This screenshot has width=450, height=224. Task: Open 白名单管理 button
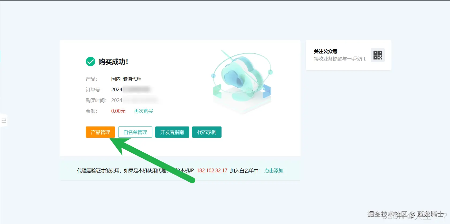(135, 132)
